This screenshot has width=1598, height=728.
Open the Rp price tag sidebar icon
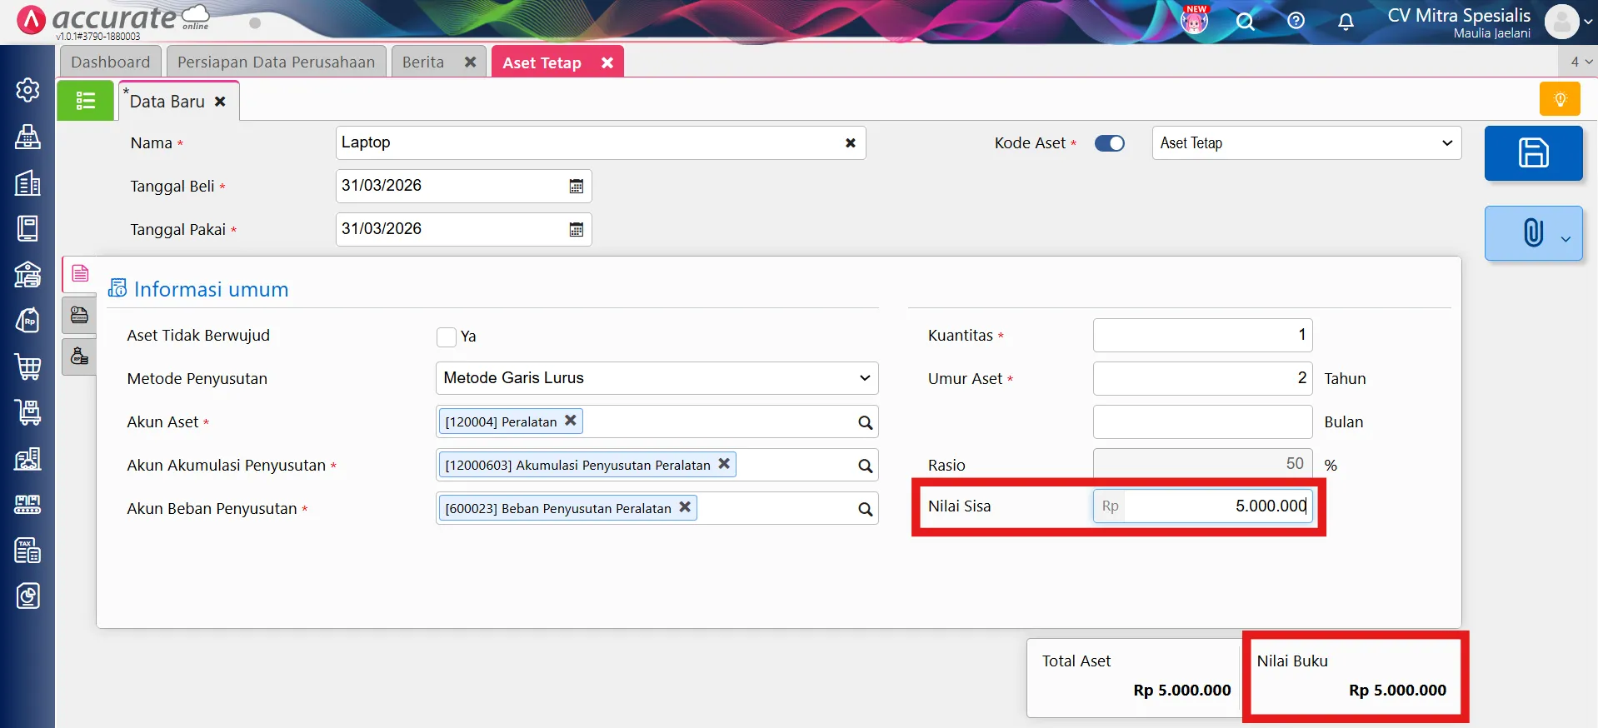click(27, 321)
